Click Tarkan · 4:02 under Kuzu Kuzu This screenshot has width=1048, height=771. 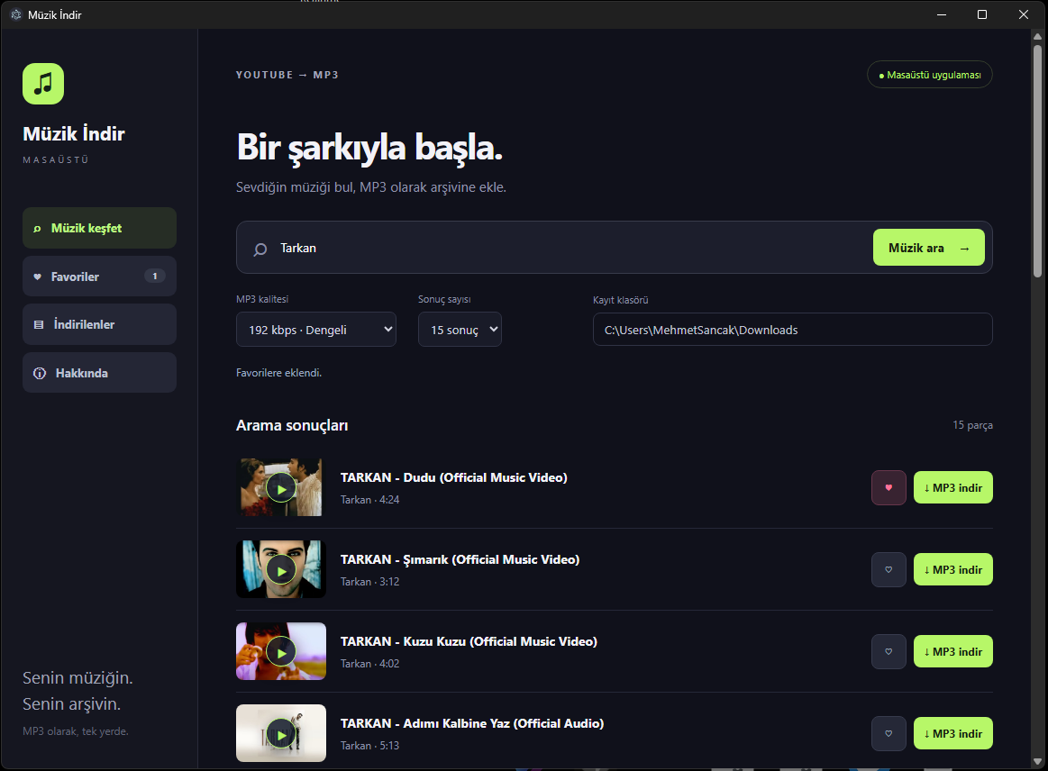pos(369,664)
